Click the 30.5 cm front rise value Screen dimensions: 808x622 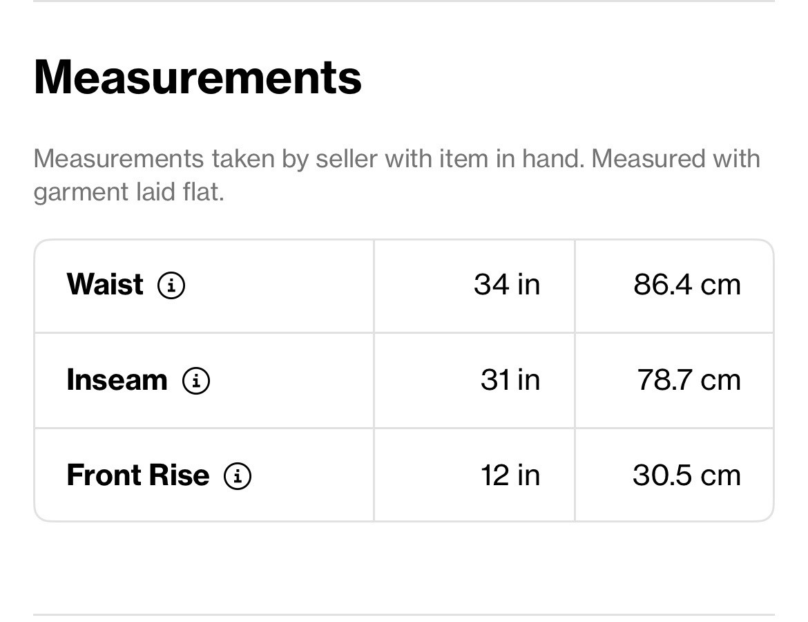tap(687, 475)
